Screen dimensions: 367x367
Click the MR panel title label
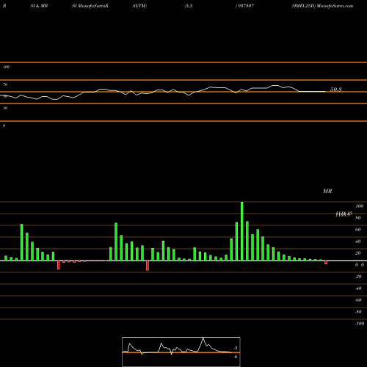(327, 191)
